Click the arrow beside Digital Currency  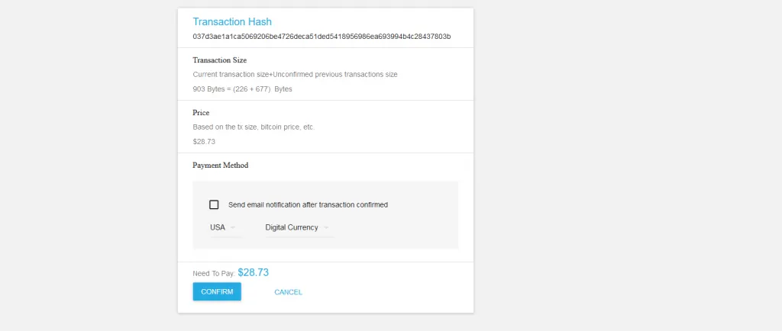[x=326, y=227]
